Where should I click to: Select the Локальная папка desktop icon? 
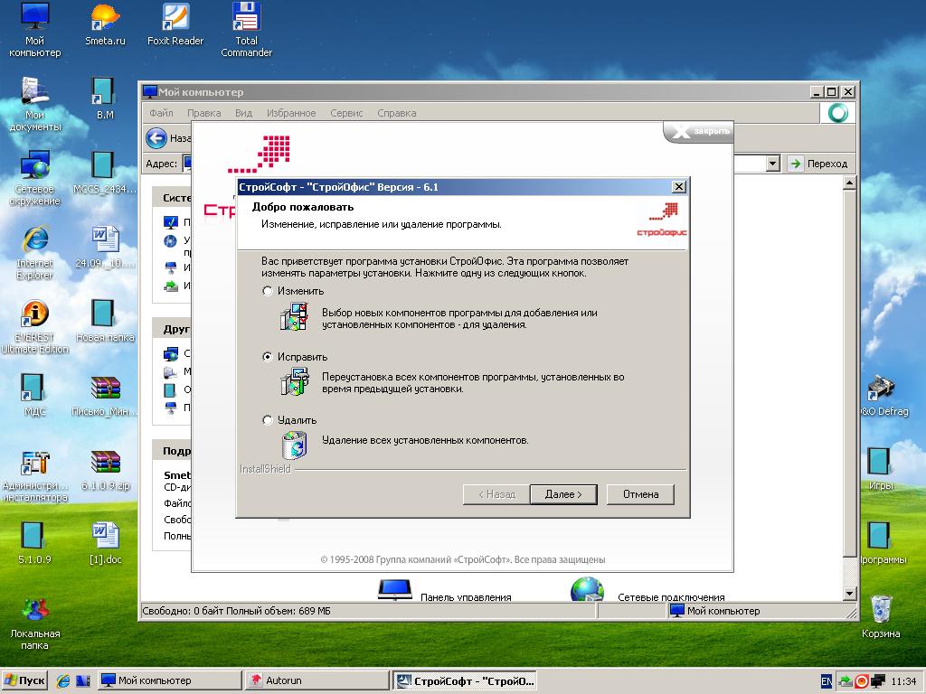point(35,624)
